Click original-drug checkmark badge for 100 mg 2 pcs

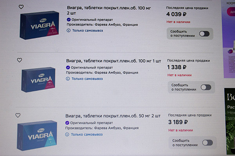[x=69, y=19]
